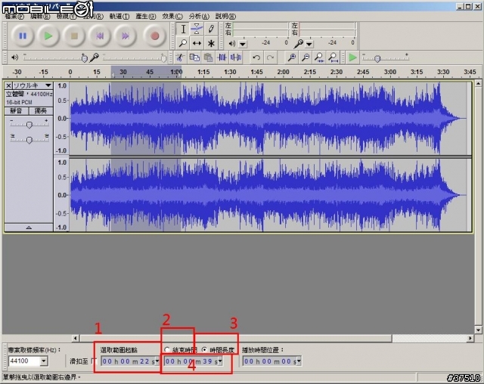Viewport: 484px width, 384px height.
Task: Open the 效果(C) Effect menu
Action: click(172, 17)
